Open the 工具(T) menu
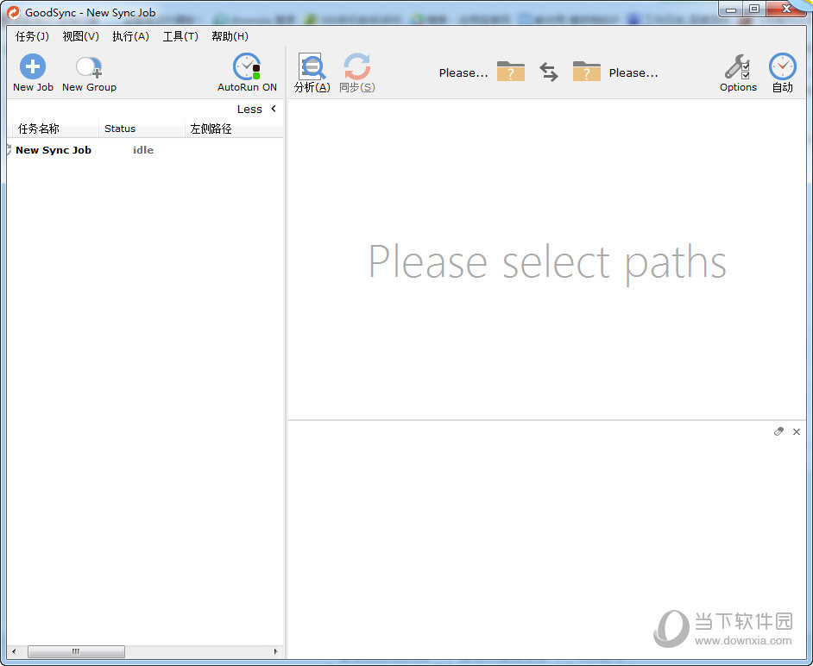The width and height of the screenshot is (813, 666). [x=180, y=36]
